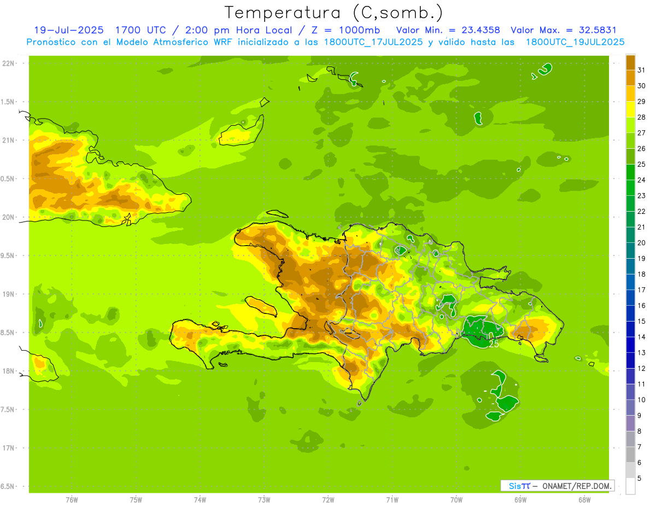The image size is (656, 507).
Task: Click the "25" contour label on the map
Action: (x=494, y=344)
